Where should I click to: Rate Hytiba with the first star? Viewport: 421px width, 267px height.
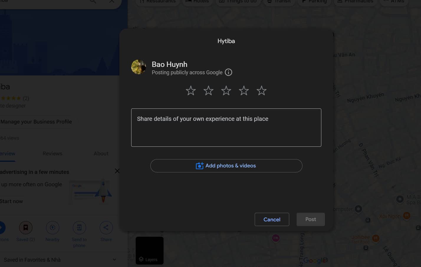[191, 90]
